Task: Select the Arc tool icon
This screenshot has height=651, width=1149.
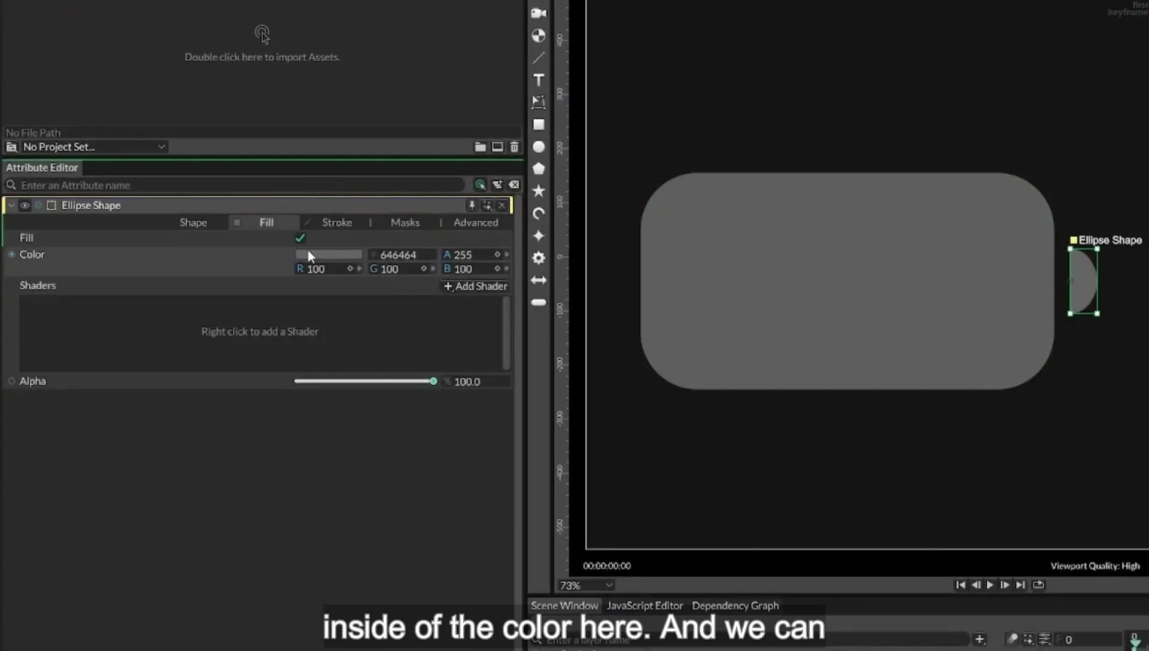Action: point(539,214)
